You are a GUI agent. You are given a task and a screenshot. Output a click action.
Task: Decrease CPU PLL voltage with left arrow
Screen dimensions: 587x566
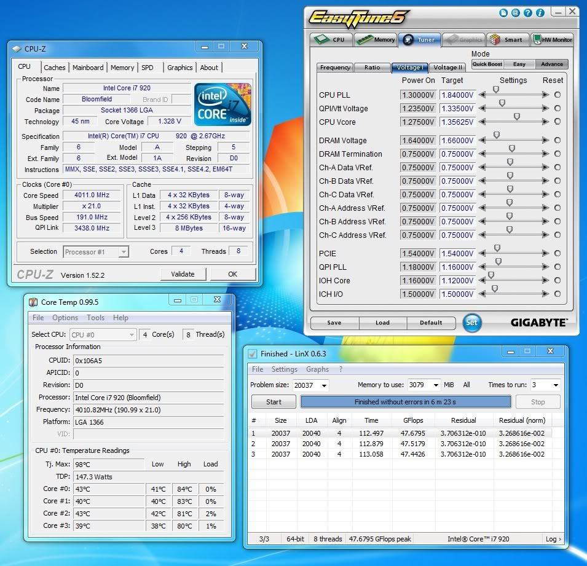click(482, 95)
